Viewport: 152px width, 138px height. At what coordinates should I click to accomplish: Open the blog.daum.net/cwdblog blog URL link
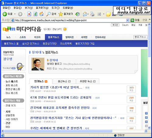click(x=77, y=64)
